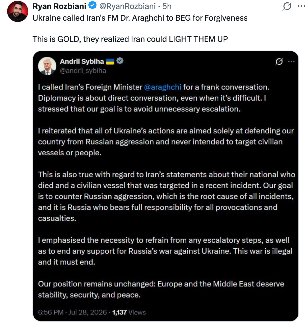Open the three-dot menu on Ryan's post

[x=301, y=6]
